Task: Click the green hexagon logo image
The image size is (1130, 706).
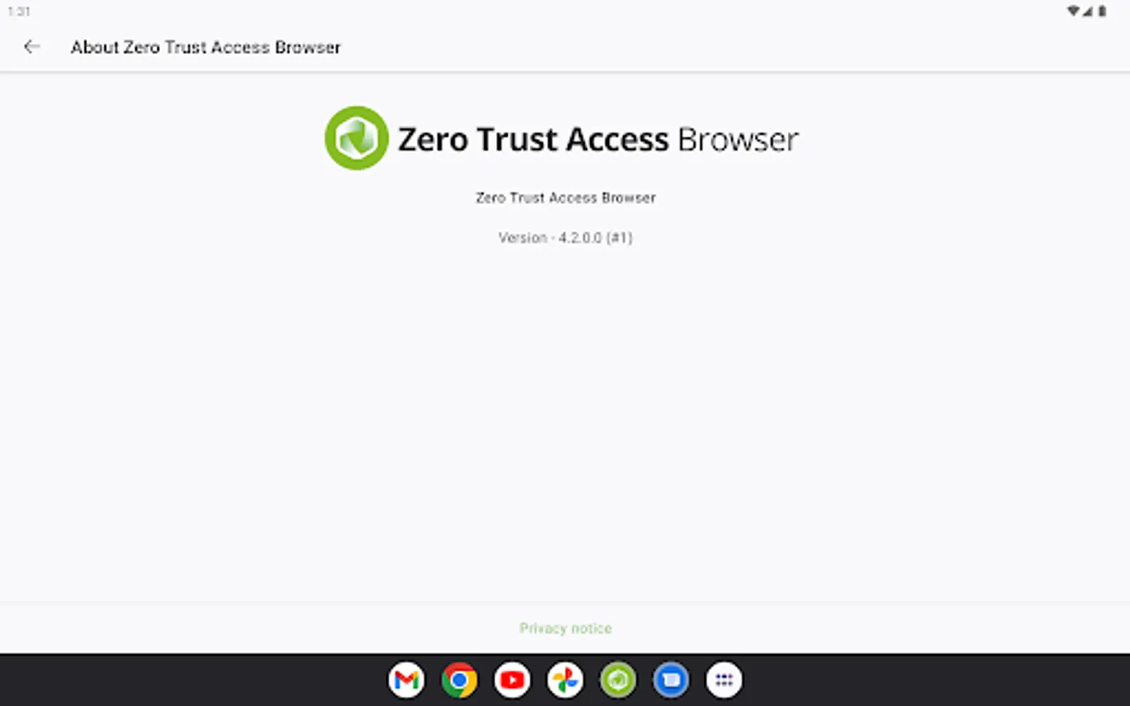Action: [356, 138]
